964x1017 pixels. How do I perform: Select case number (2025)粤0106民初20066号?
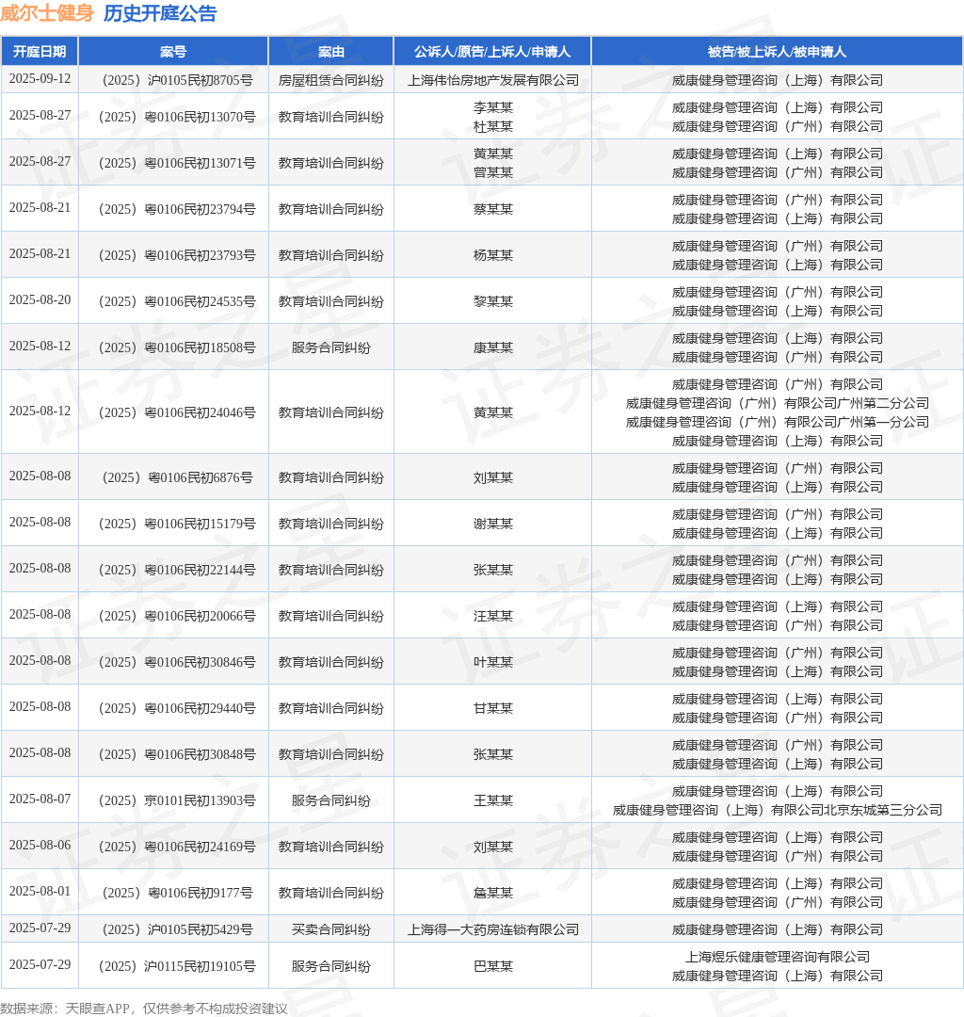point(177,616)
